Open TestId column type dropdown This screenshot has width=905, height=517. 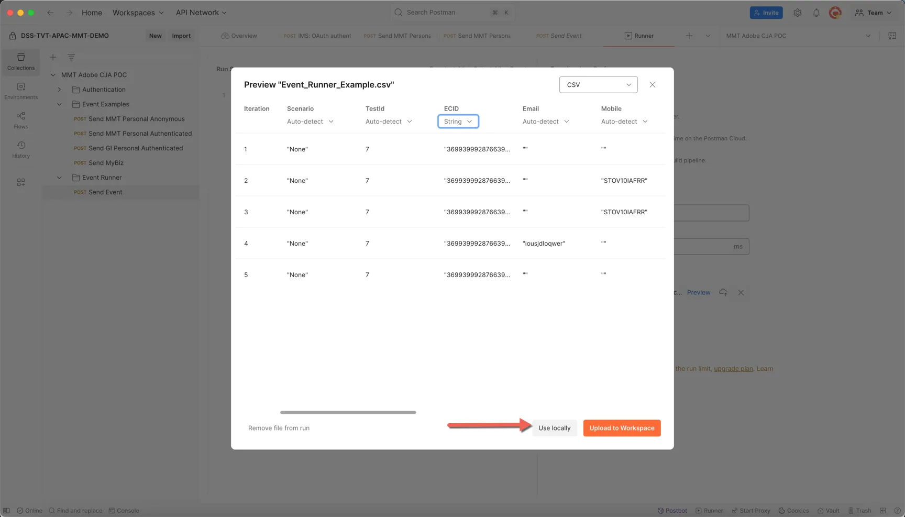pos(389,122)
